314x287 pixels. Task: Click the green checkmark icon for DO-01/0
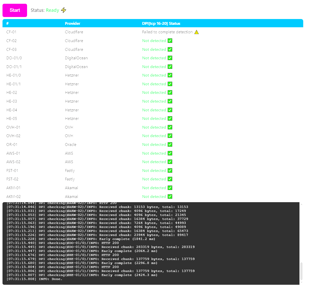pos(170,58)
